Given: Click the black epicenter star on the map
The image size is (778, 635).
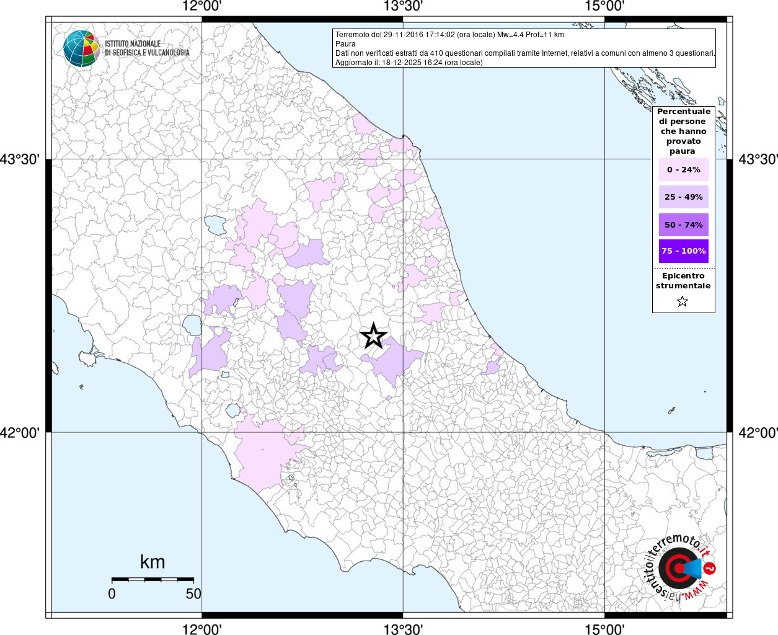Looking at the screenshot, I should [373, 335].
